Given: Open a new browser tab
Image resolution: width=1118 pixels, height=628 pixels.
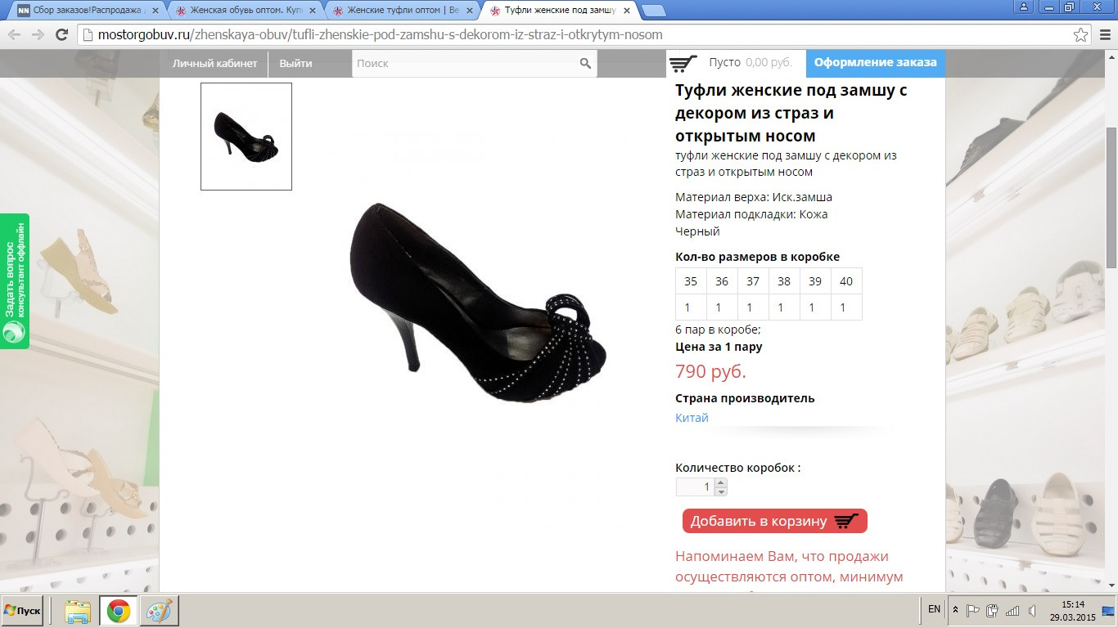Looking at the screenshot, I should point(654,11).
